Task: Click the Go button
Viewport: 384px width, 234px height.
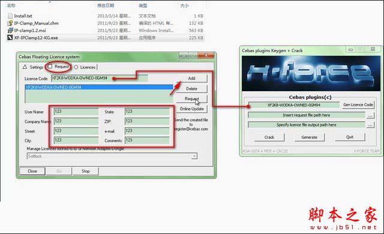Action: (59, 171)
